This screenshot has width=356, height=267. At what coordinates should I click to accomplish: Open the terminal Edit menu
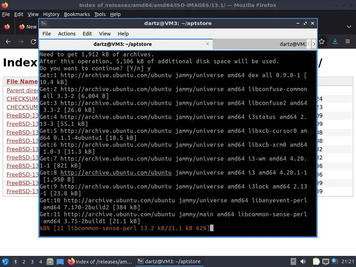87,34
